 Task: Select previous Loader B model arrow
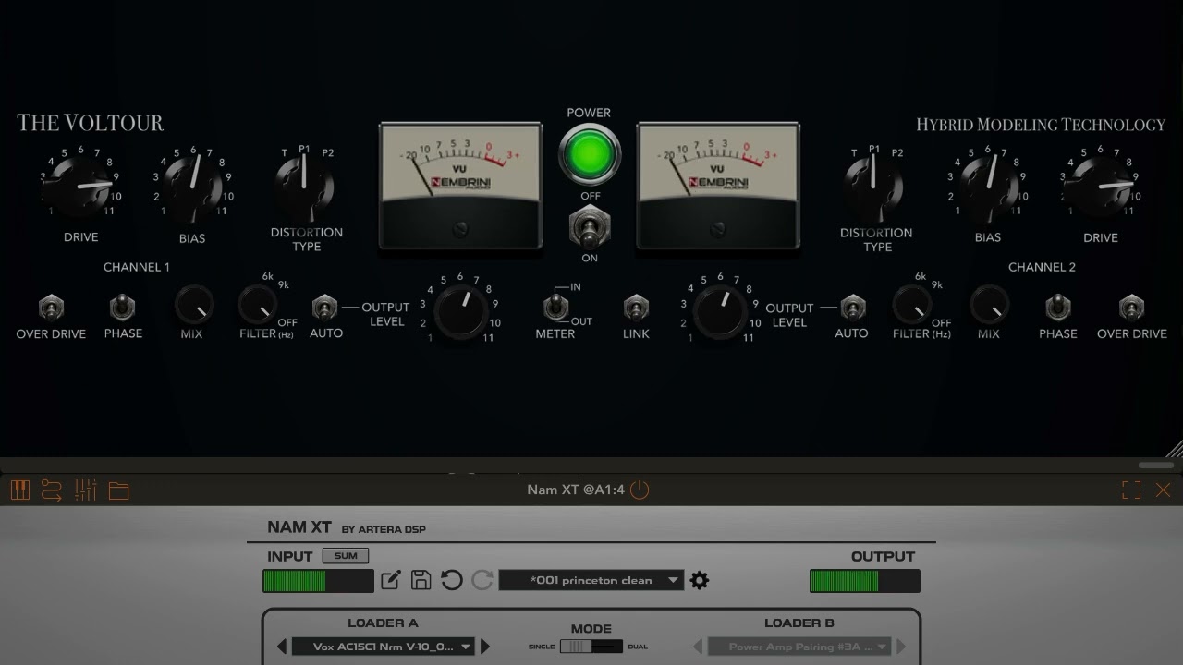[698, 647]
